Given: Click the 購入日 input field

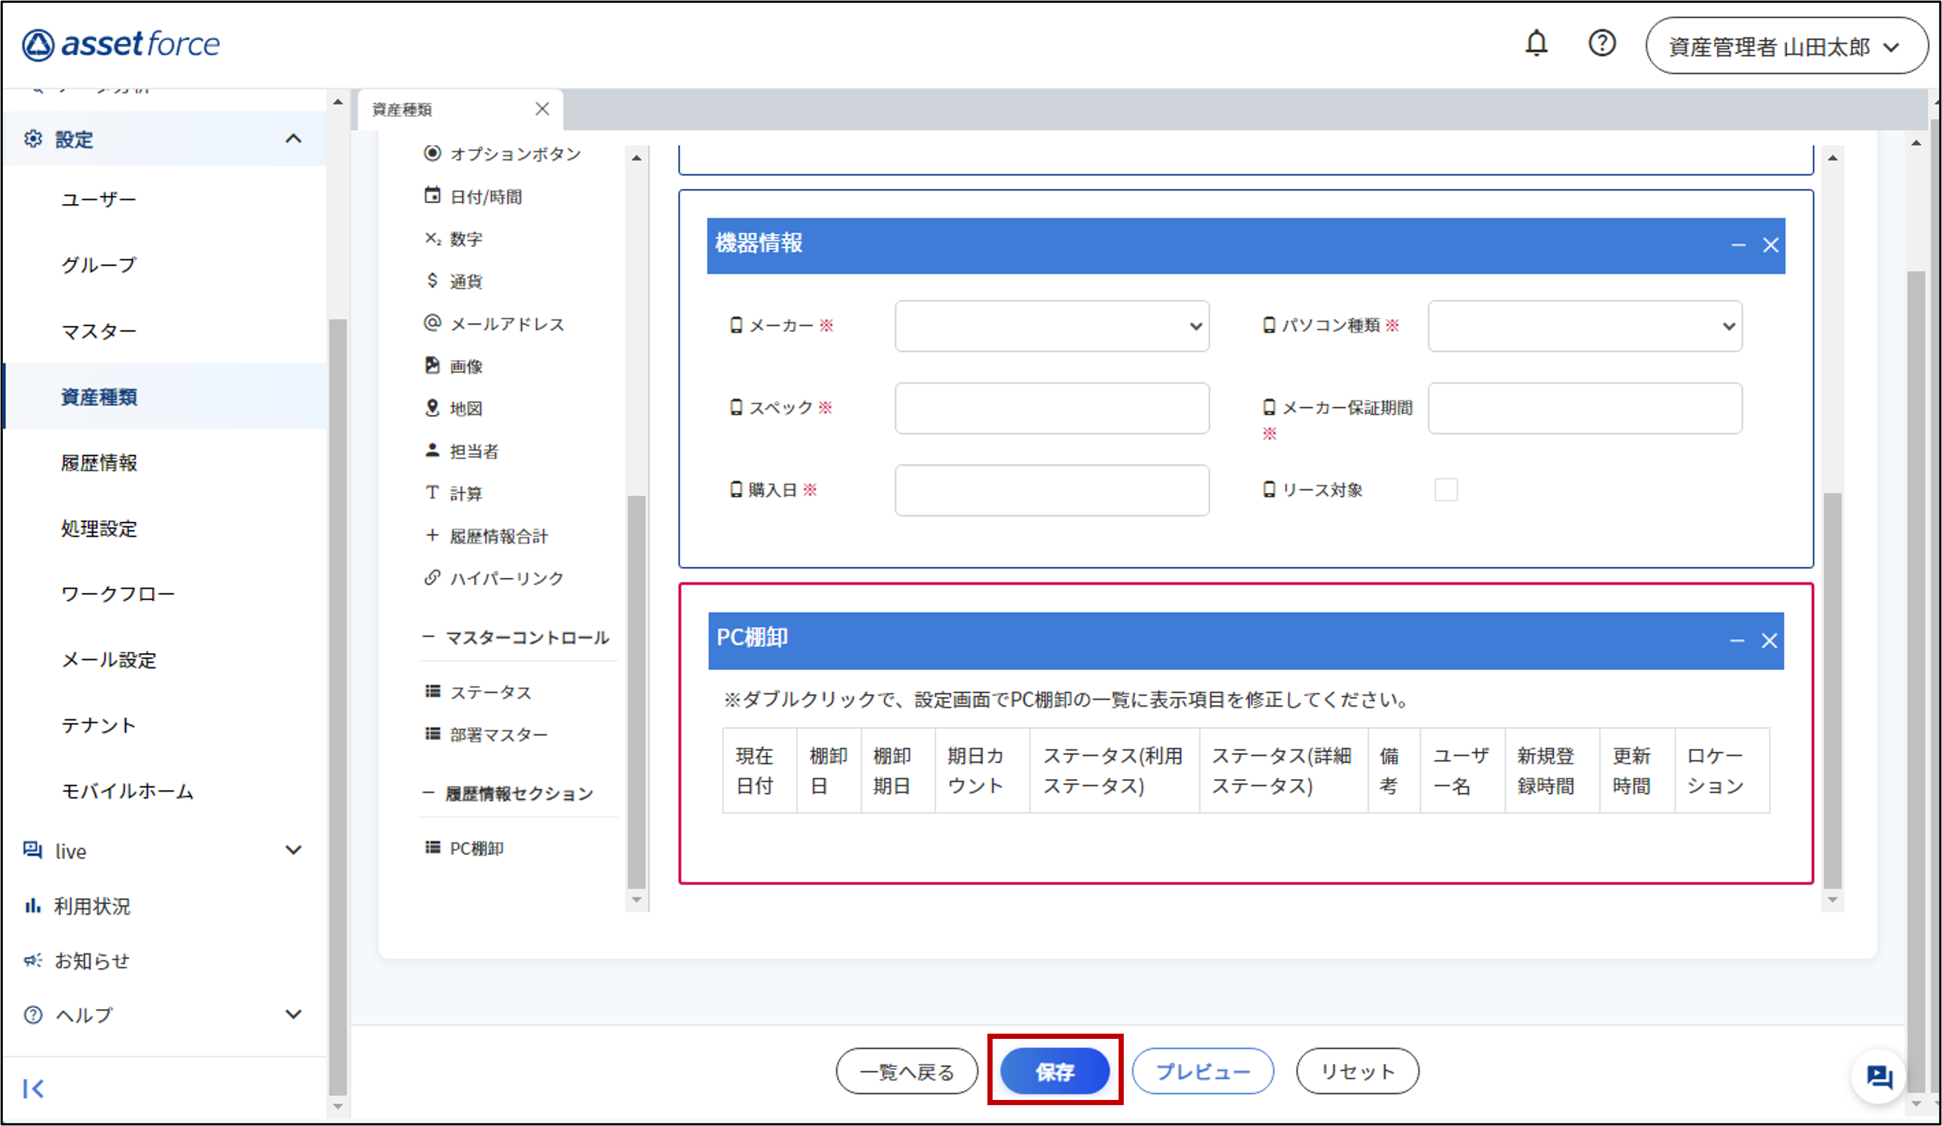Looking at the screenshot, I should click(x=1051, y=490).
